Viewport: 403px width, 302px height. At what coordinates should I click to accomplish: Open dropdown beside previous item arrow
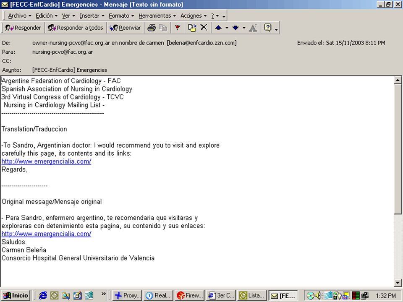(227, 28)
